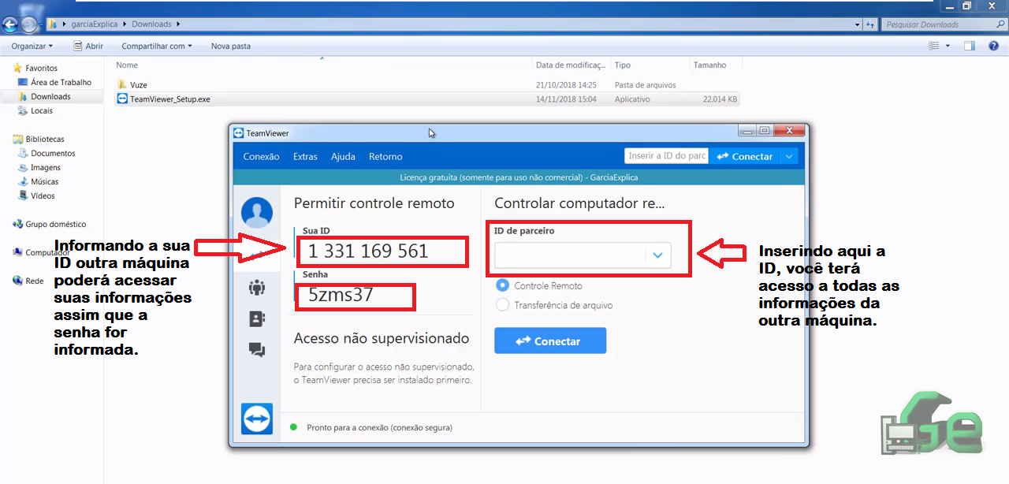The height and width of the screenshot is (484, 1009).
Task: Click the ID number 1 331 169 561
Action: (x=368, y=251)
